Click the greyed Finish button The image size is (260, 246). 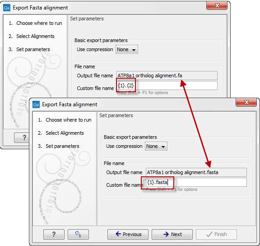[216, 234]
